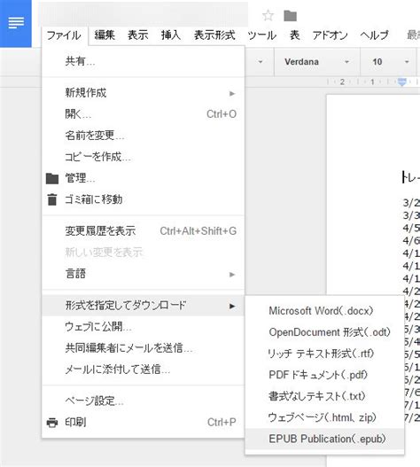Open the 表示 menu
420x467 pixels.
(138, 35)
